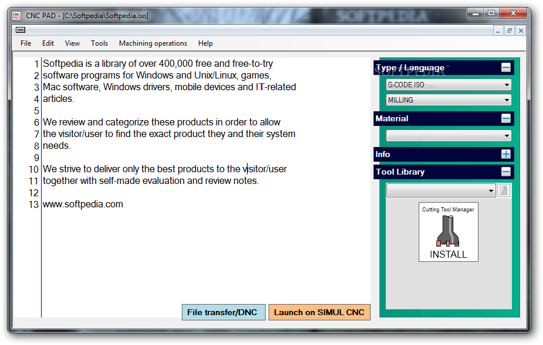Click line number 5 in the gutter
The height and width of the screenshot is (345, 543).
[36, 111]
